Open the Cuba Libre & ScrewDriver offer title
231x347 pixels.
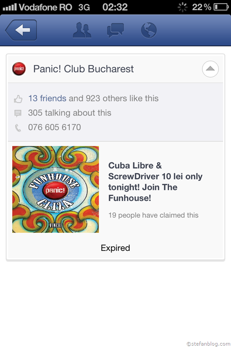click(155, 182)
